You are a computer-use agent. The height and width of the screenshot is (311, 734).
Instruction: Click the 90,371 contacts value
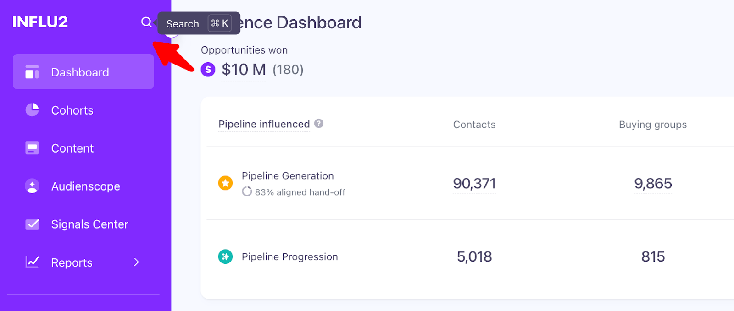pos(474,183)
